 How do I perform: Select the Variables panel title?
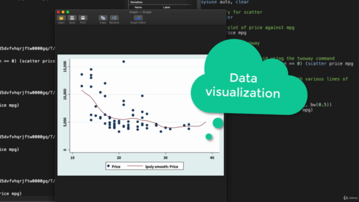pyautogui.click(x=136, y=2)
